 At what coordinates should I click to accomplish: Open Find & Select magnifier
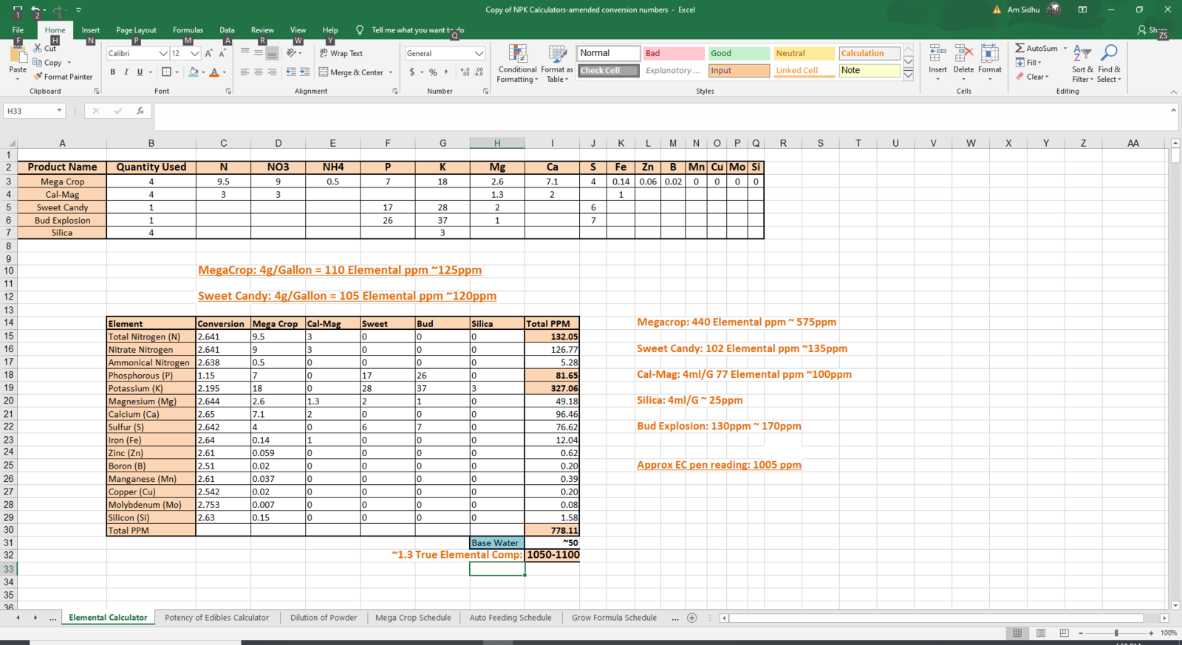pos(1109,63)
